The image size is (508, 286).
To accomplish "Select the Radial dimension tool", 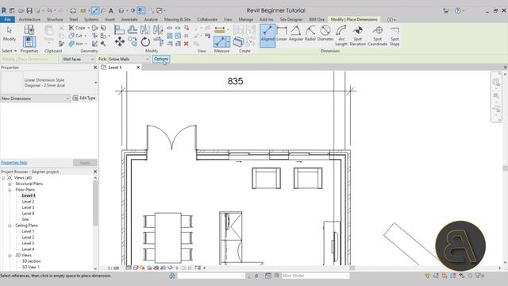I will tap(310, 33).
